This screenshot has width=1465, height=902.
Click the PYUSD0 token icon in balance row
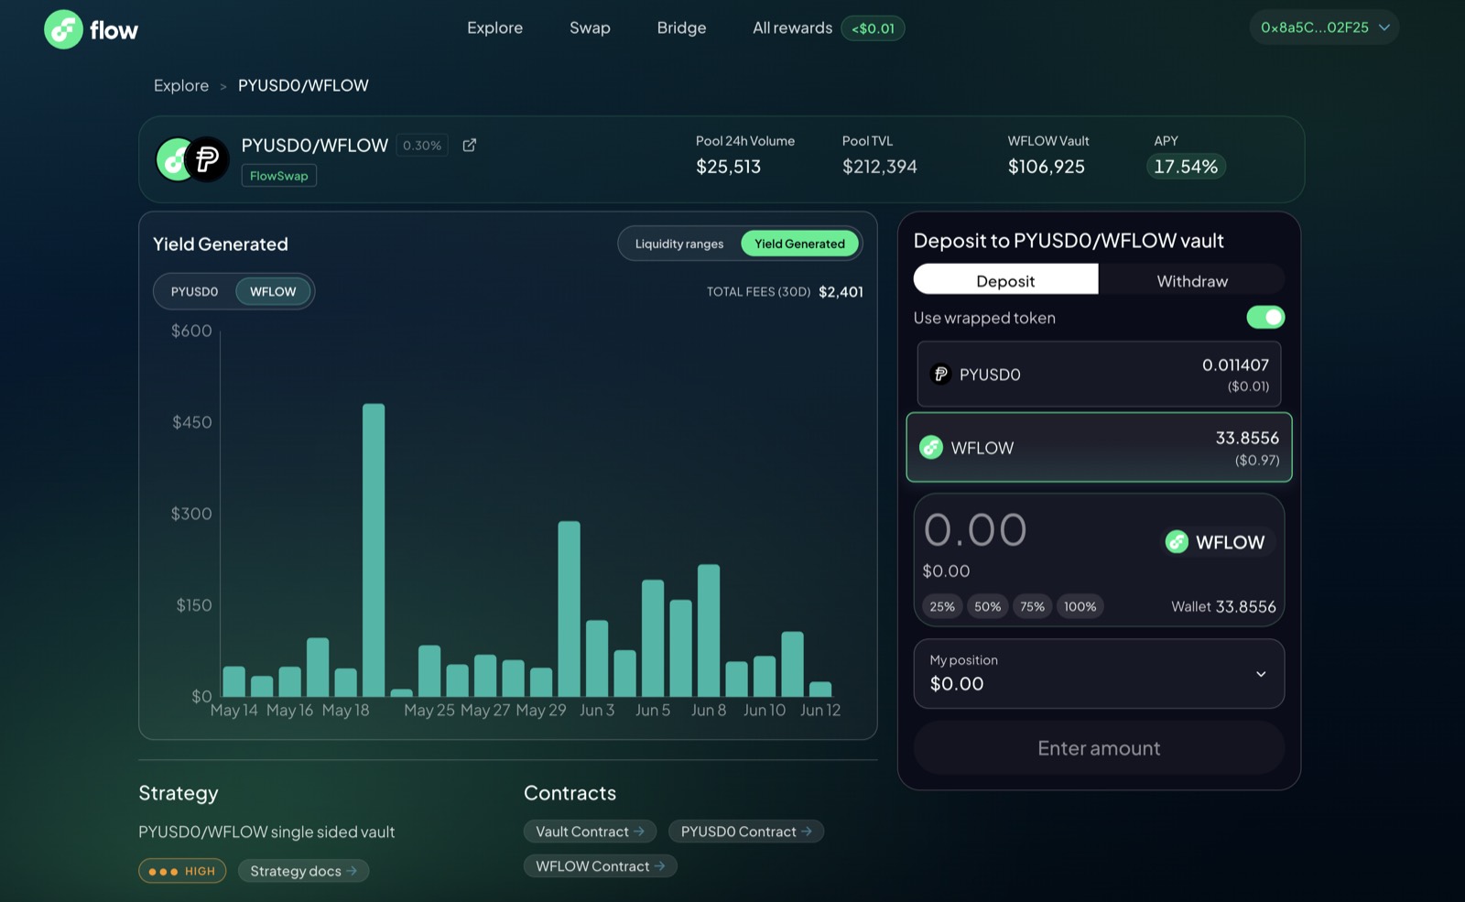[940, 374]
